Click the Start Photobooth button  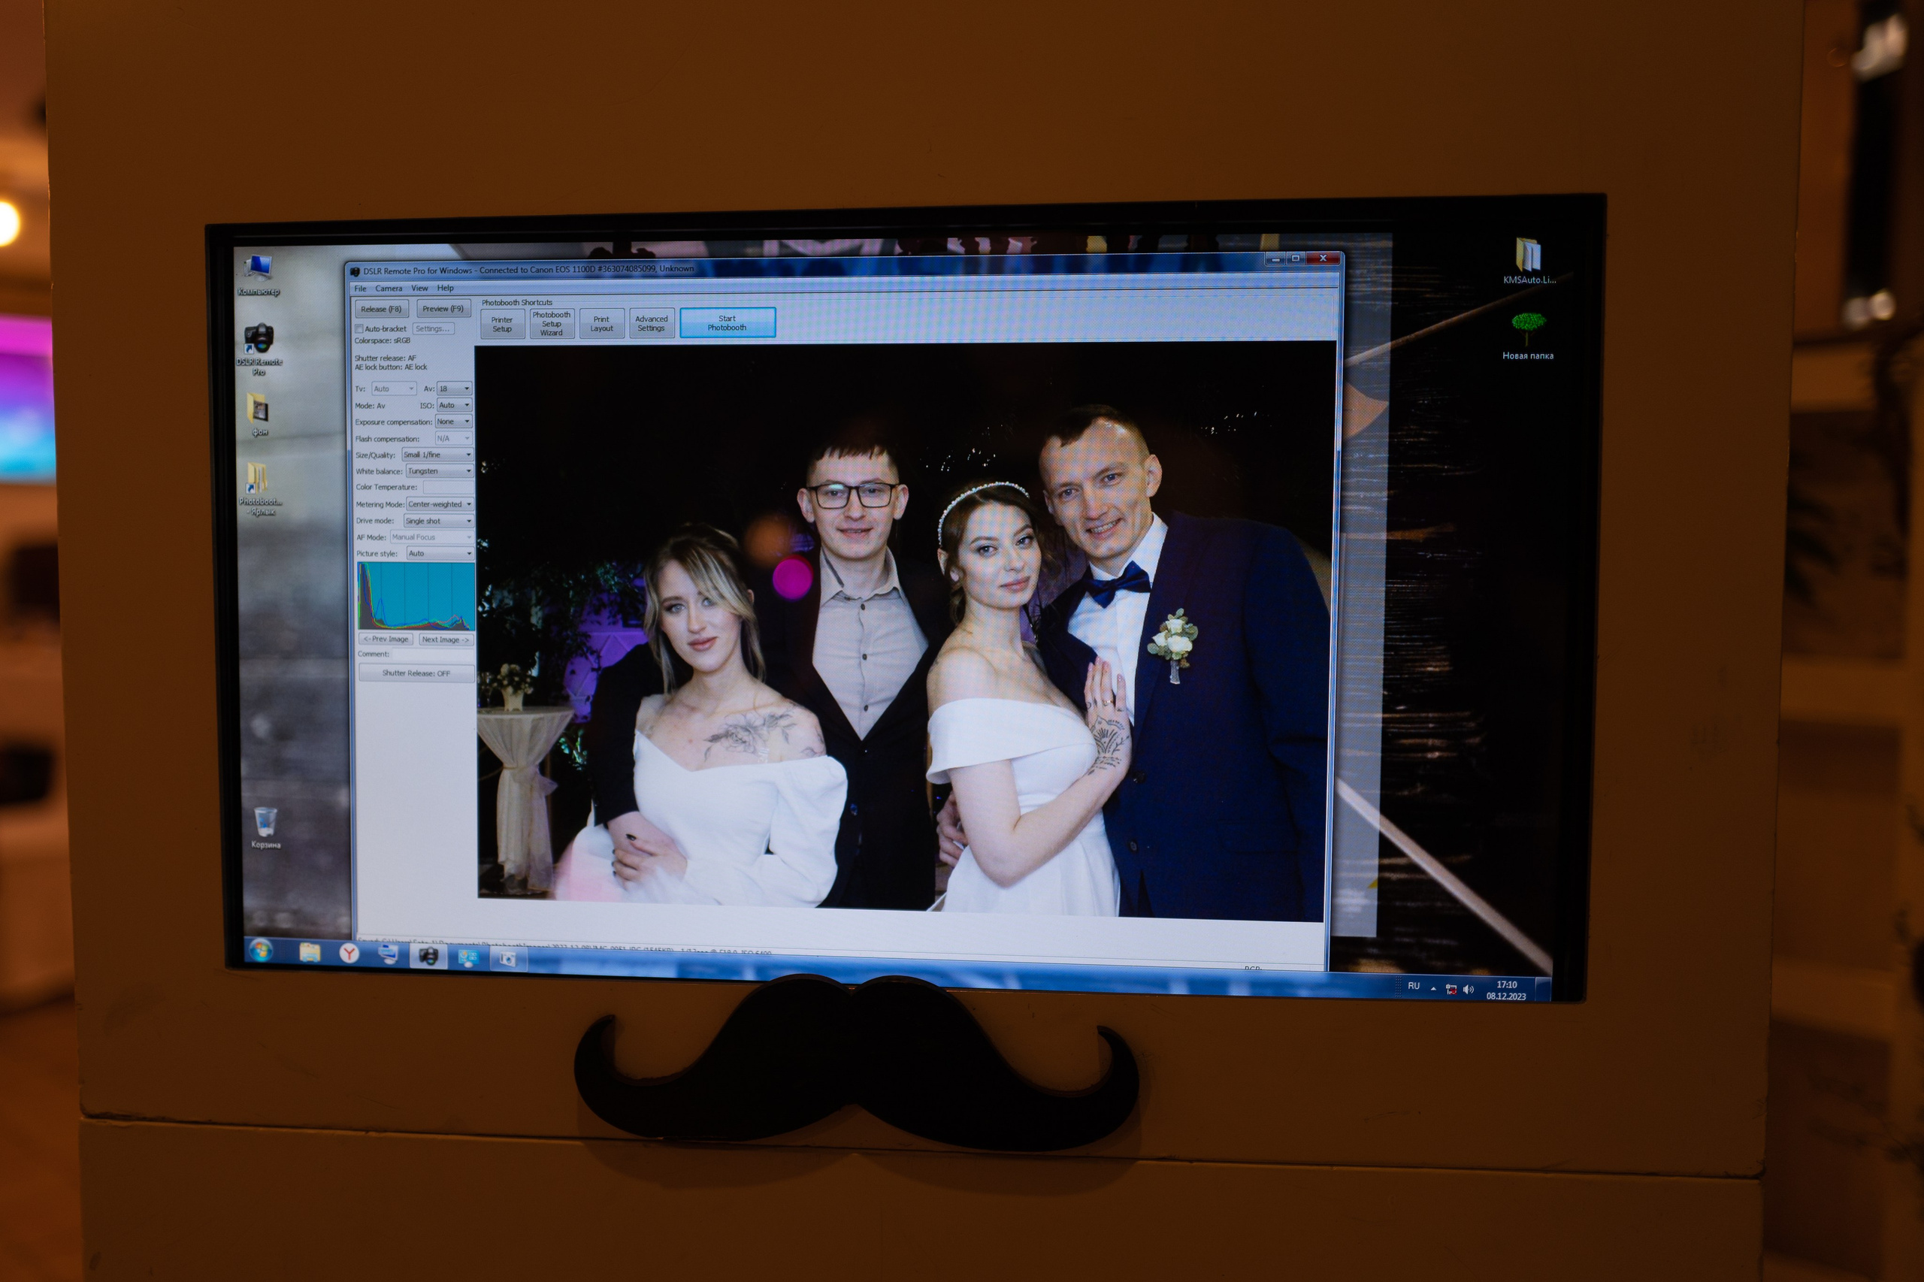point(727,323)
